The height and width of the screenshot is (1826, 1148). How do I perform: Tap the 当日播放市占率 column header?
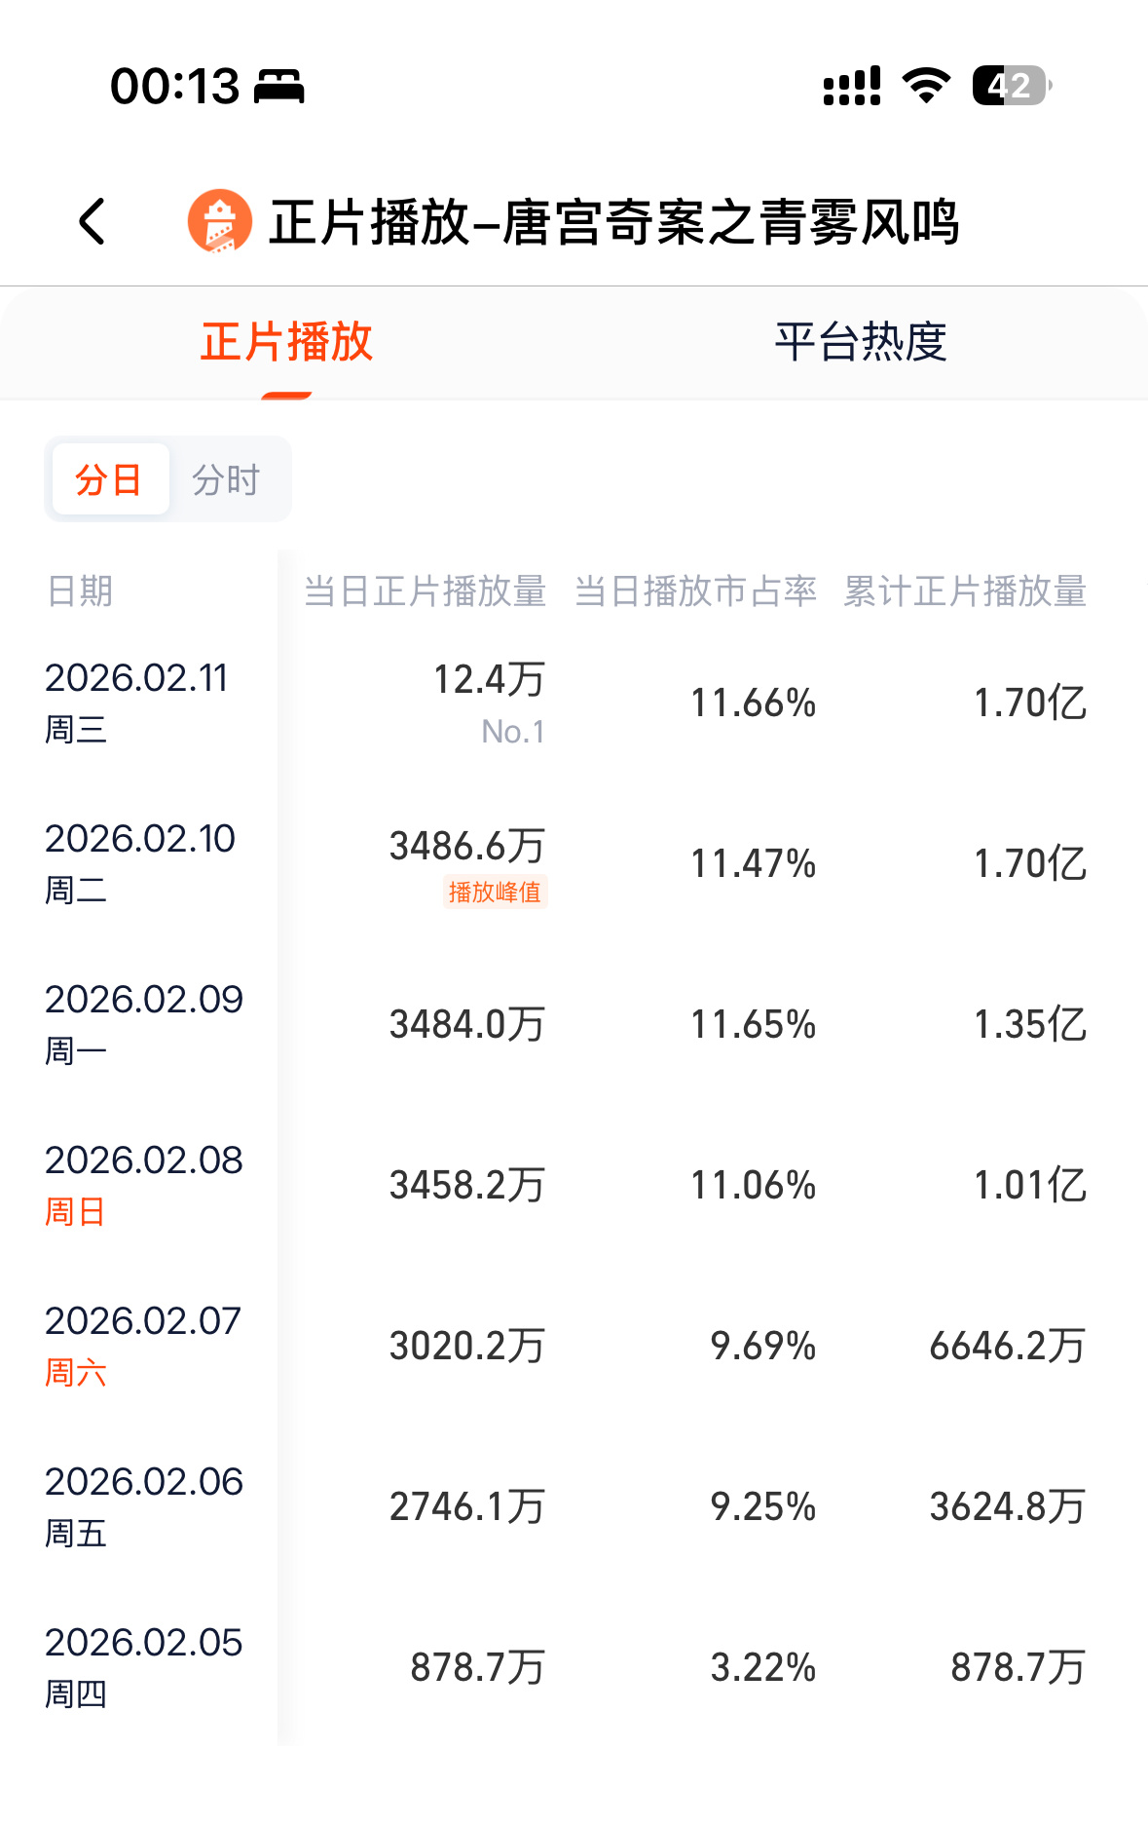pyautogui.click(x=695, y=591)
